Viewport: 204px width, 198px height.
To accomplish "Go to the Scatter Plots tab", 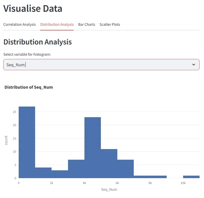I will 110,25.
